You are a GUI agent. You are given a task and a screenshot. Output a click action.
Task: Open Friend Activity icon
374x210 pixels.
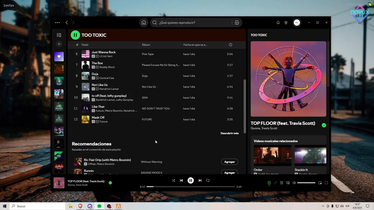(286, 22)
